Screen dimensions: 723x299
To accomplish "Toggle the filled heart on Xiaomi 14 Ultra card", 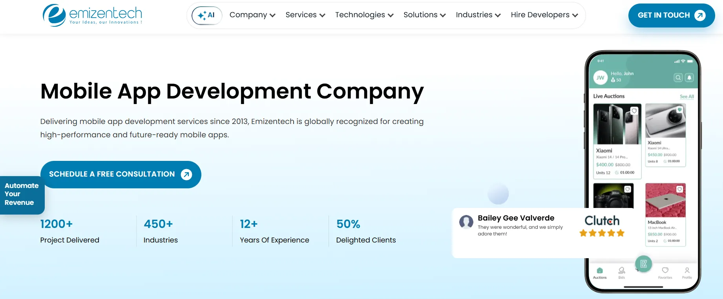I will point(679,110).
